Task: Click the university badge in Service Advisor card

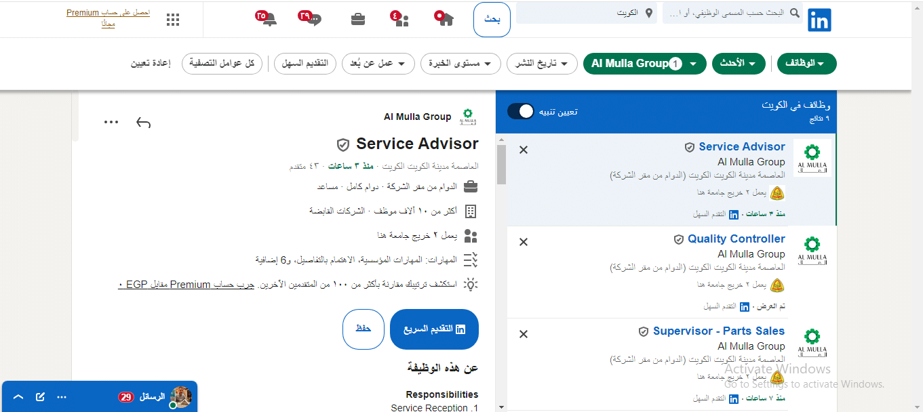Action: pyautogui.click(x=778, y=193)
